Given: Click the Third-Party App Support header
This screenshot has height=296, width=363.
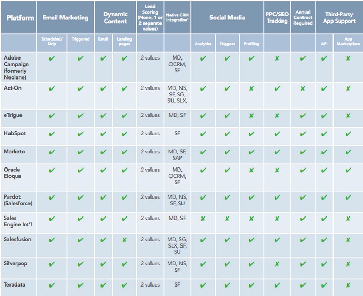Looking at the screenshot, I should click(x=339, y=17).
